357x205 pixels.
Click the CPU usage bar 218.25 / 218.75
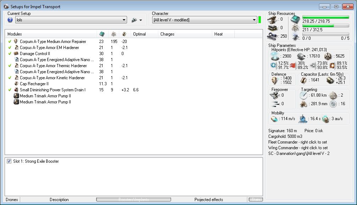[326, 17]
